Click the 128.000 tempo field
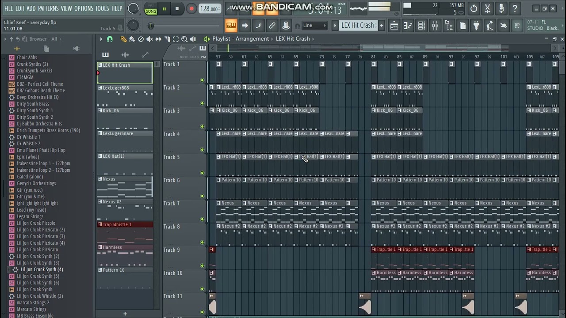This screenshot has height=318, width=566. [x=209, y=9]
